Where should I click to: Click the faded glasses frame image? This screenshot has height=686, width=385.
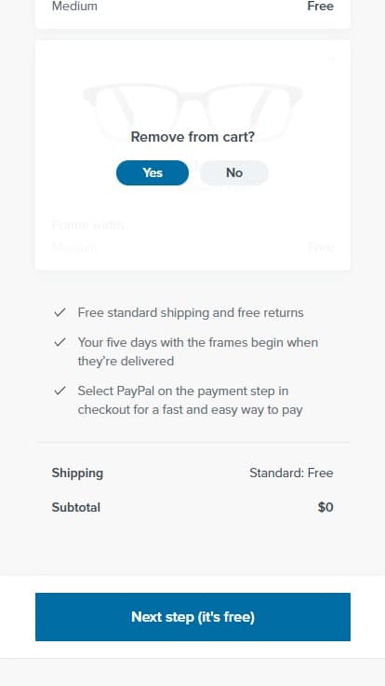(x=192, y=113)
